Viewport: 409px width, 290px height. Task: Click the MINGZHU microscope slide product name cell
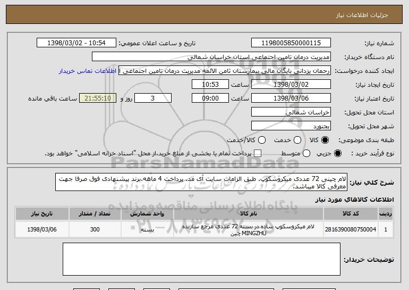tap(249, 230)
